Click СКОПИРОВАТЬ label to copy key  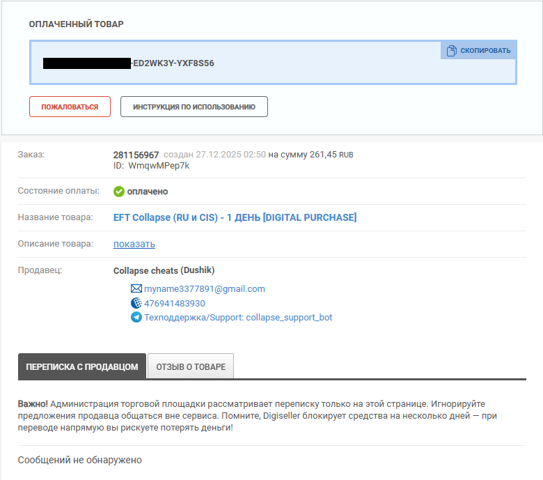[485, 51]
